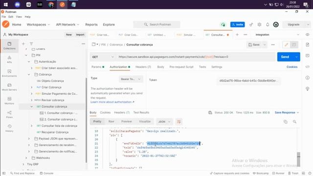Open the notifications bell icon

point(268,24)
